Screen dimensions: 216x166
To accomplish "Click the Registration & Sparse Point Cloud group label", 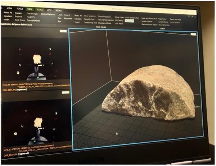I will (16, 24).
